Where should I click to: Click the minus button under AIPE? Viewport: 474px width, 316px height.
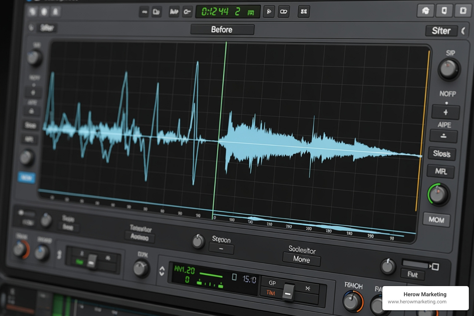tap(443, 136)
